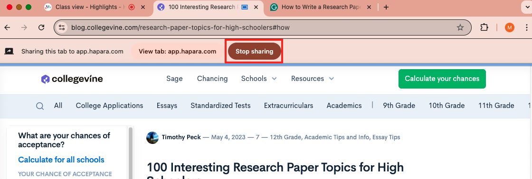Image resolution: width=532 pixels, height=179 pixels.
Task: Click View tab: app.hapara.com button
Action: coord(178,52)
